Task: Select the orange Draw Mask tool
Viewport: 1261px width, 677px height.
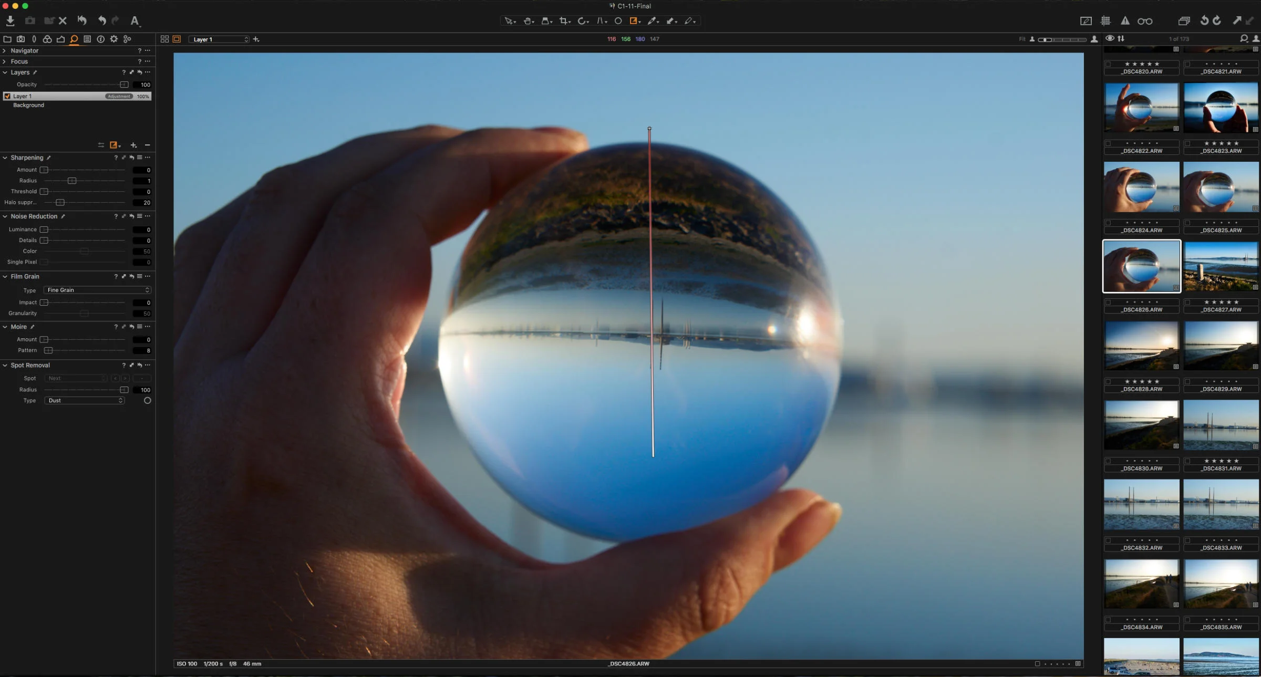Action: tap(635, 21)
